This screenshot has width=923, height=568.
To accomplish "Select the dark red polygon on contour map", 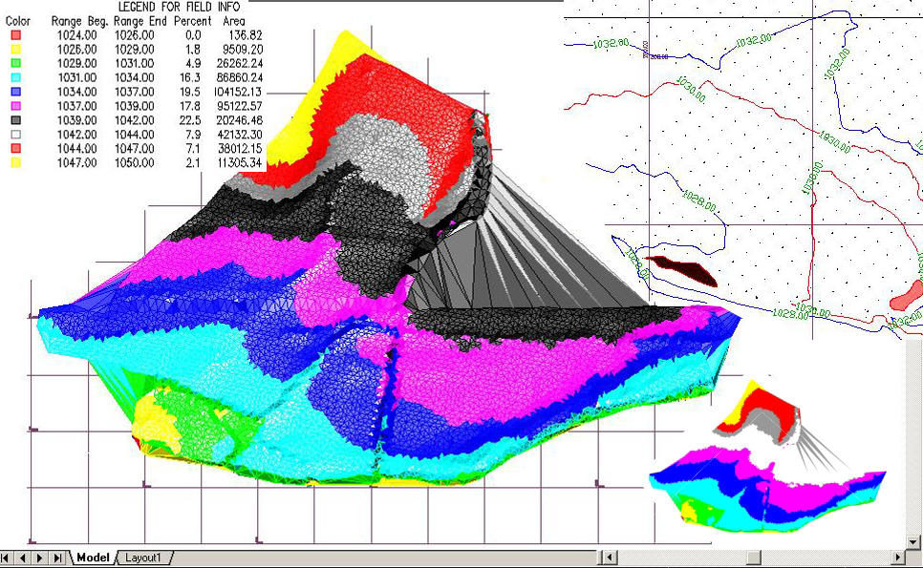I will [x=680, y=268].
